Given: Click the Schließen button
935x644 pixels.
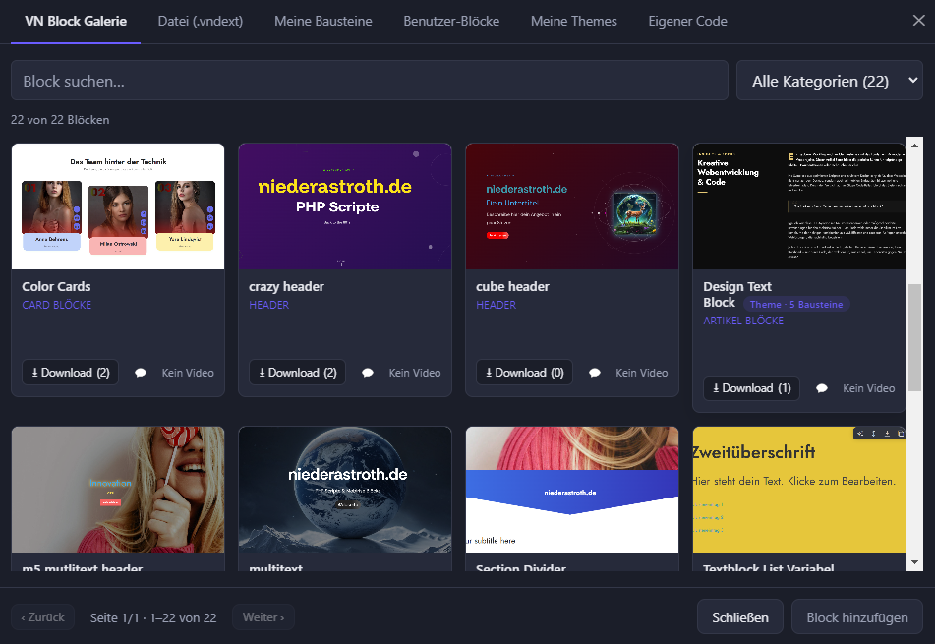Looking at the screenshot, I should point(740,617).
